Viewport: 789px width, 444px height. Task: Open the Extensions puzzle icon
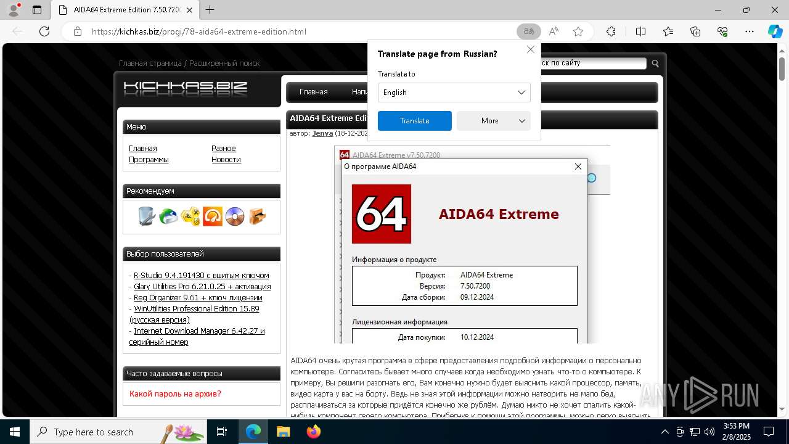point(611,31)
